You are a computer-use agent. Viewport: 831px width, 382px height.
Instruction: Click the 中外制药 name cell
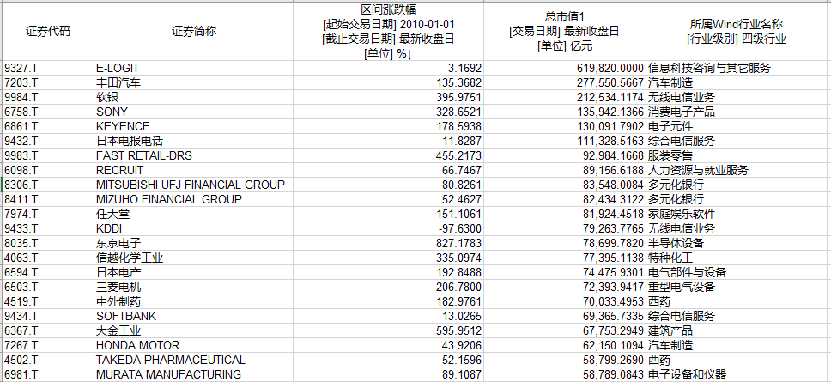coord(194,302)
